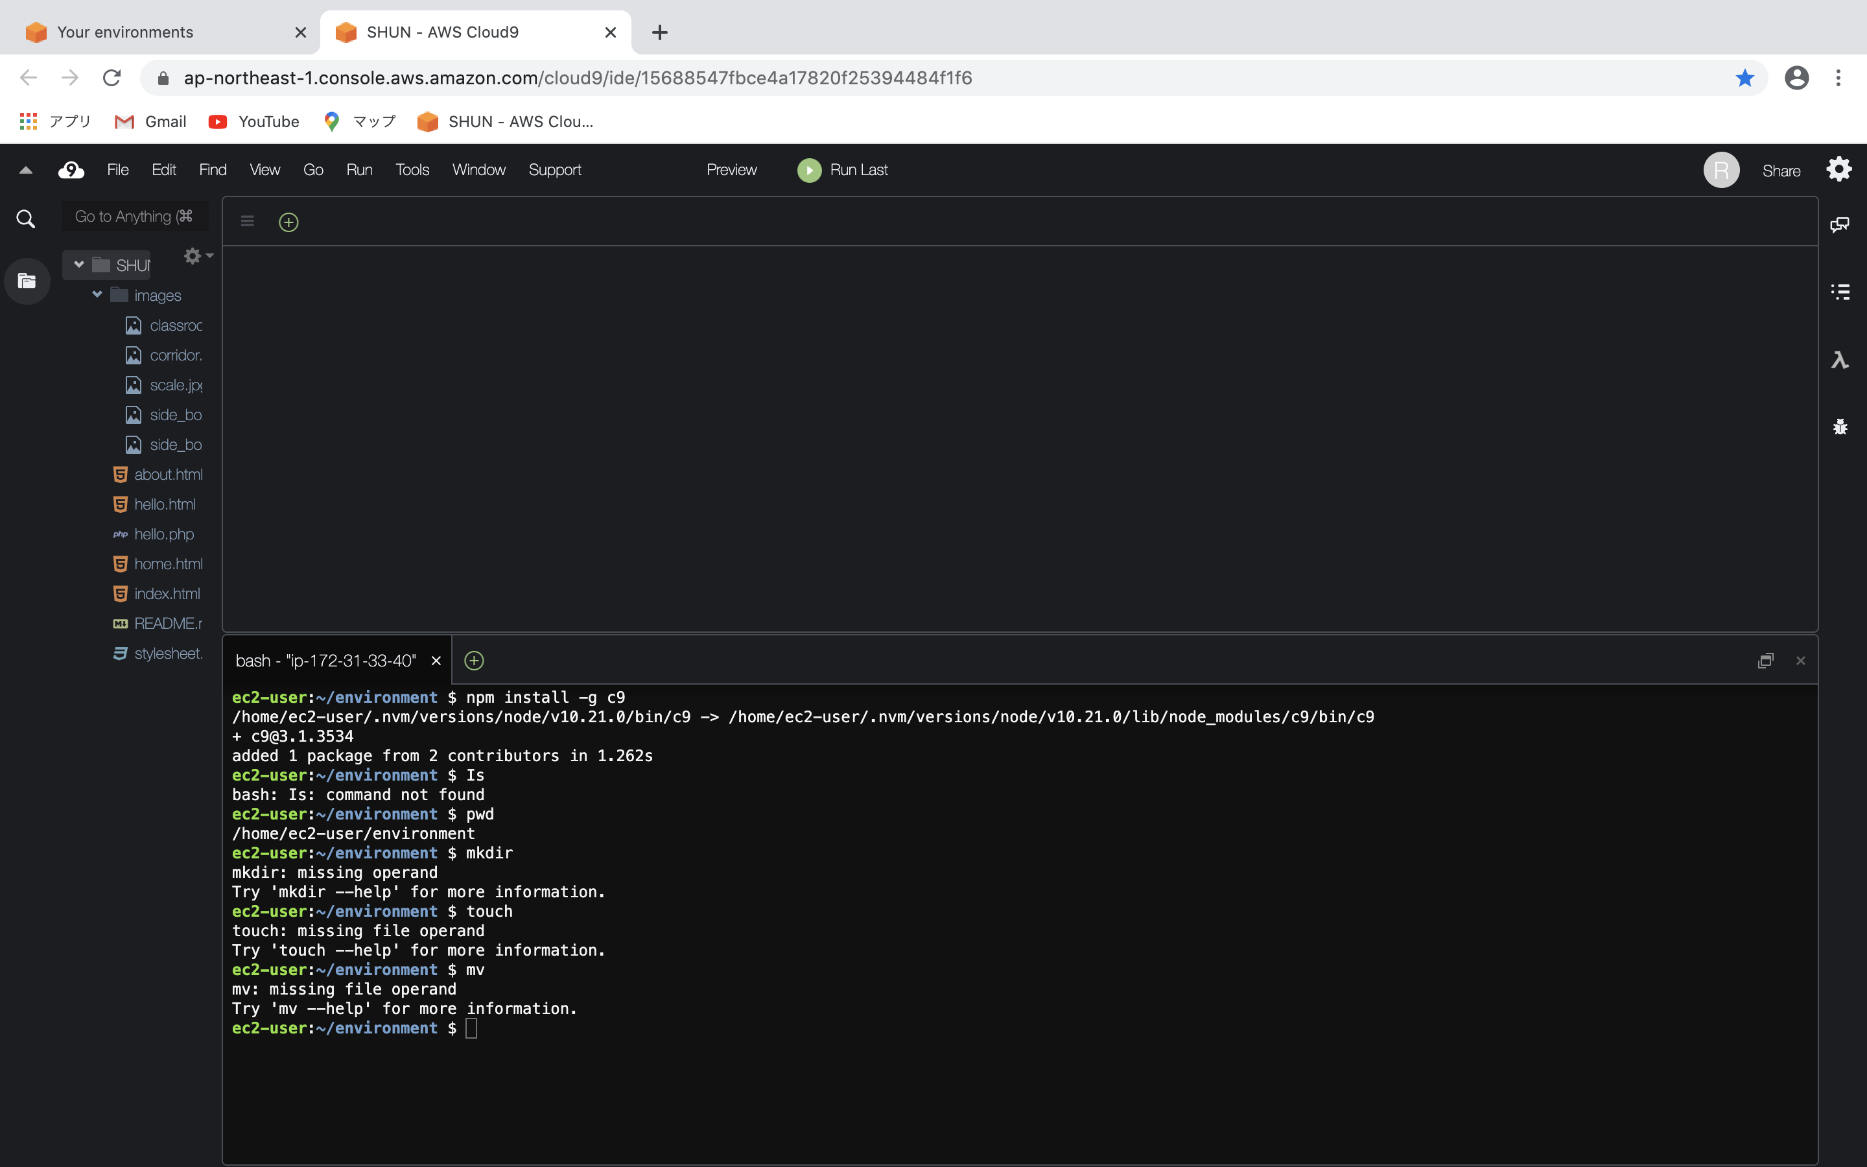Open the Tools menu
This screenshot has height=1167, width=1867.
coord(412,170)
